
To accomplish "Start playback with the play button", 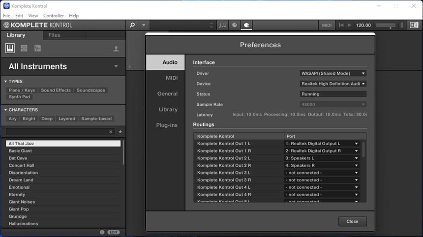I will click(x=349, y=25).
